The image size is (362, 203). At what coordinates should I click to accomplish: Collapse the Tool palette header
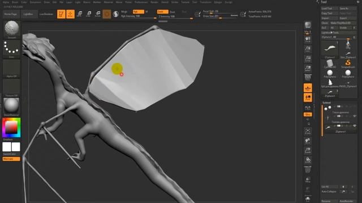[324, 2]
